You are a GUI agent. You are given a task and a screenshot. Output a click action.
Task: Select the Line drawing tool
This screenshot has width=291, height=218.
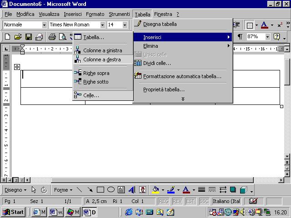80,190
